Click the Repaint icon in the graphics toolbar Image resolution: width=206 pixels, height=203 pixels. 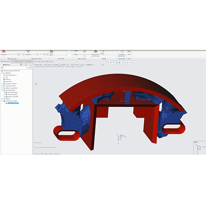pos(117,62)
